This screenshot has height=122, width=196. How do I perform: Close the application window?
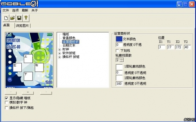(192, 4)
